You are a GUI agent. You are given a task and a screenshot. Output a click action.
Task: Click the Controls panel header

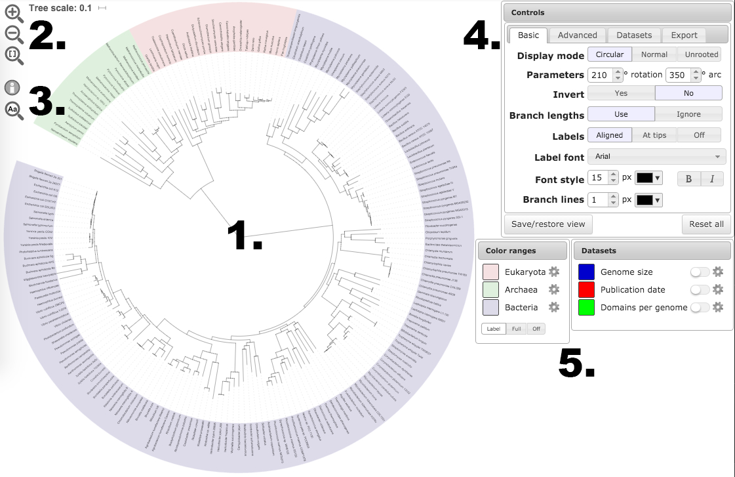point(618,12)
